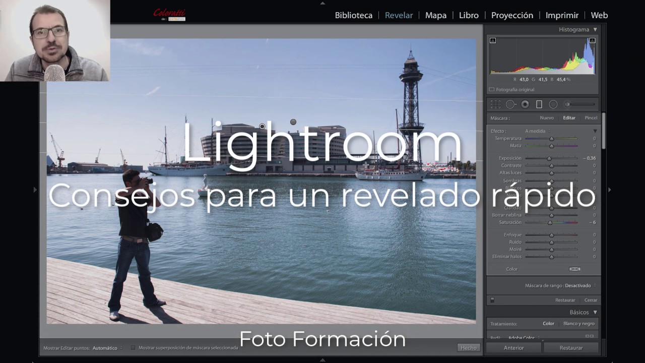This screenshot has height=363, width=645.
Task: Switch mask to Pincel mode
Action: tap(591, 118)
